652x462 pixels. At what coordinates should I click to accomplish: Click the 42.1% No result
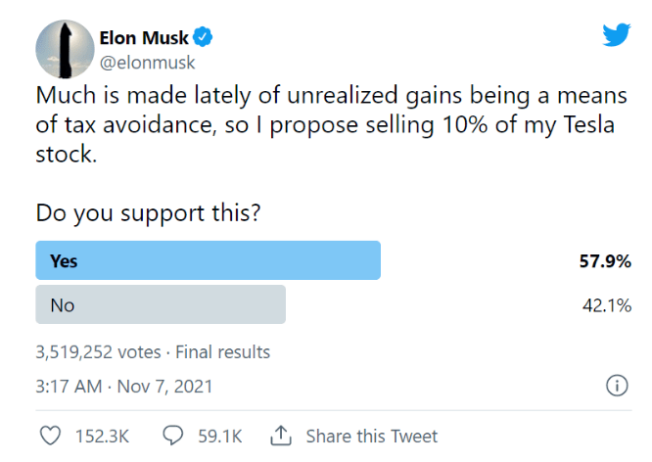[608, 305]
